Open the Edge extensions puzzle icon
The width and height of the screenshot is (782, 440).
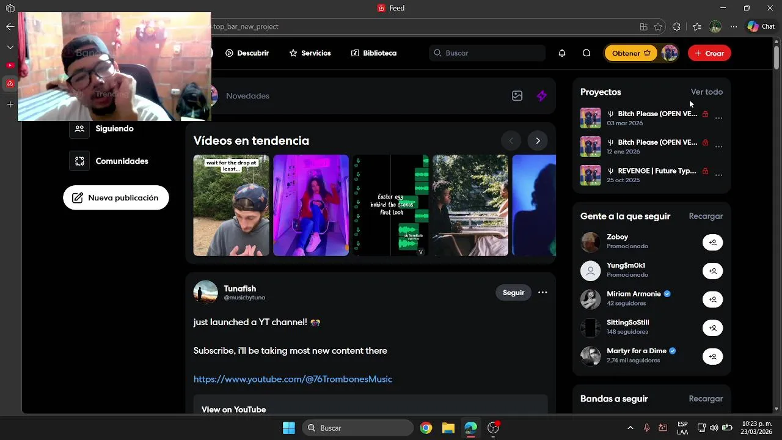(676, 27)
